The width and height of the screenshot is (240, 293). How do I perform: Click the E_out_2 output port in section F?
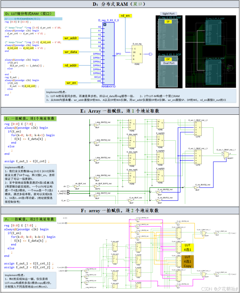point(230,274)
